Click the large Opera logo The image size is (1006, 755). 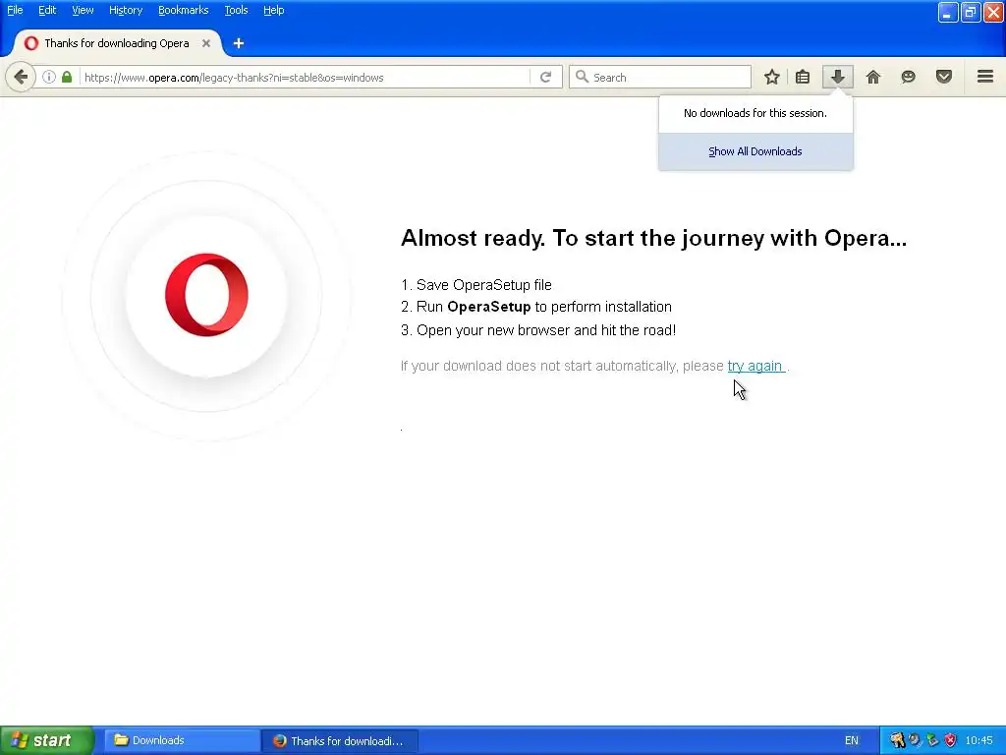206,295
